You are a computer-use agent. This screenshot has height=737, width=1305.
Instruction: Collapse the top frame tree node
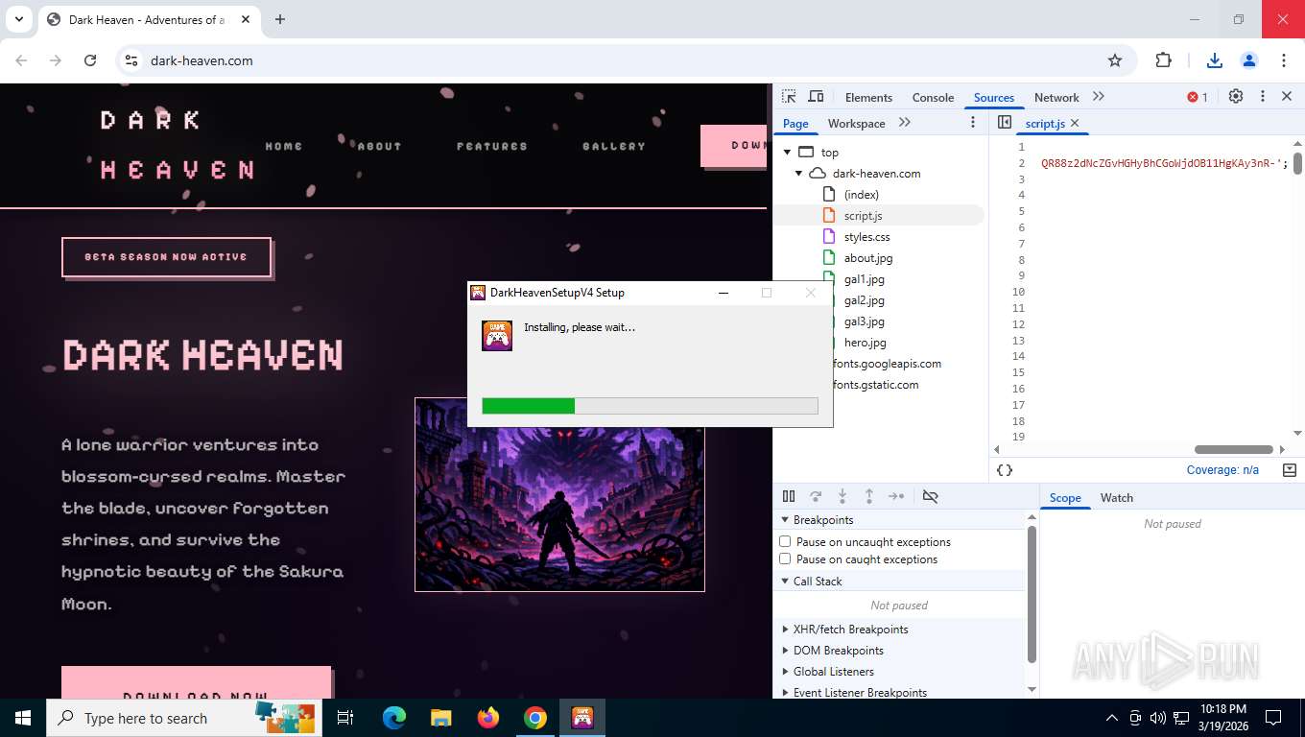tap(787, 153)
